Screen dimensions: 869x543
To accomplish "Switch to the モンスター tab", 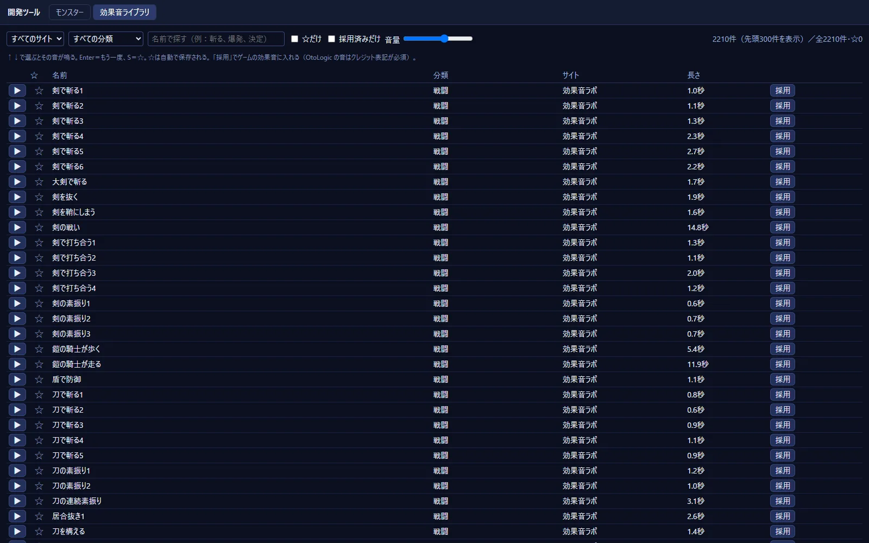I will coord(70,12).
